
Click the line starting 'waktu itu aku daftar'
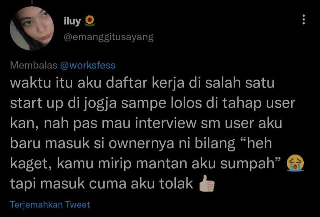point(142,83)
